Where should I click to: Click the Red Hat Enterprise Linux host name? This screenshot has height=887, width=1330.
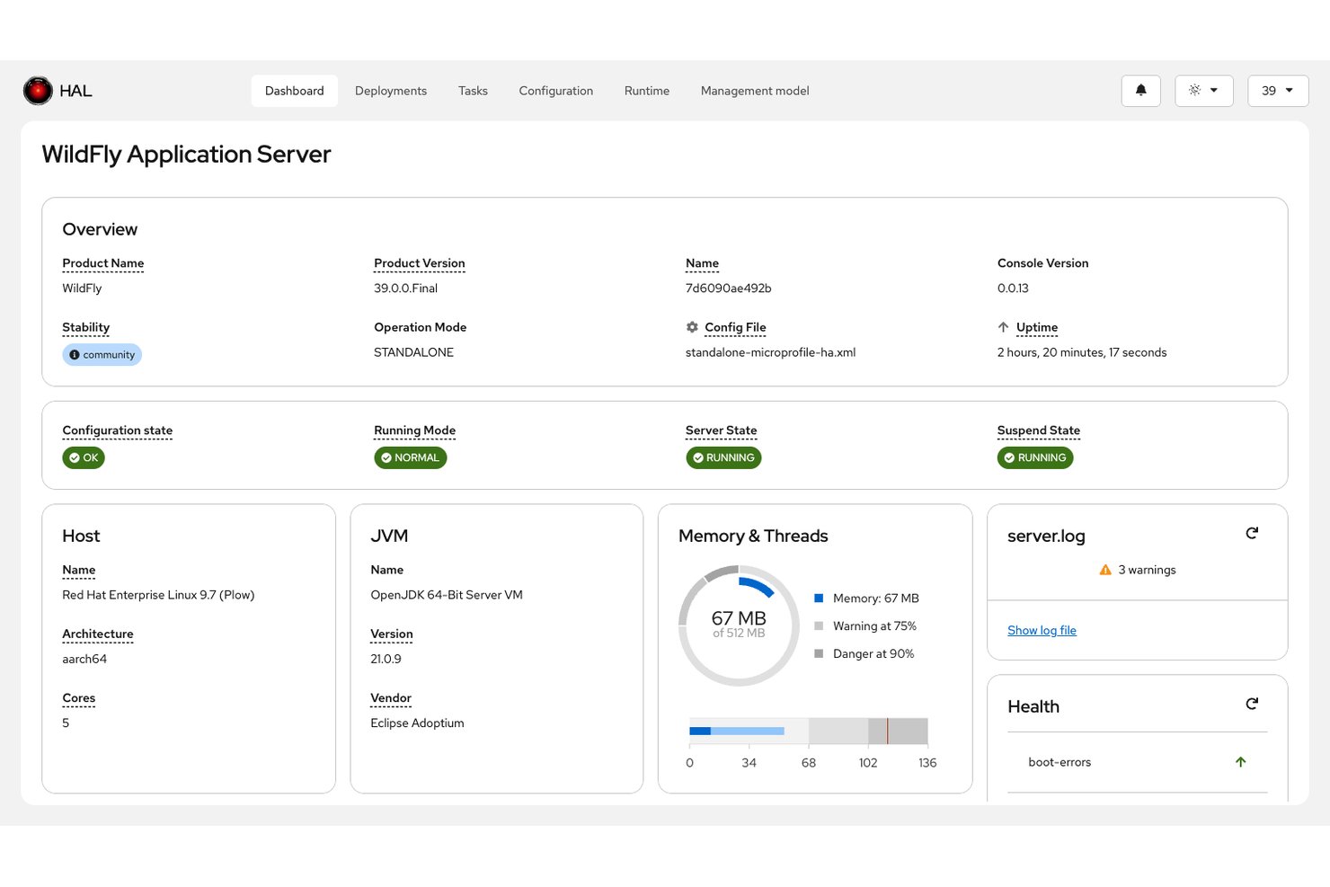(x=158, y=595)
